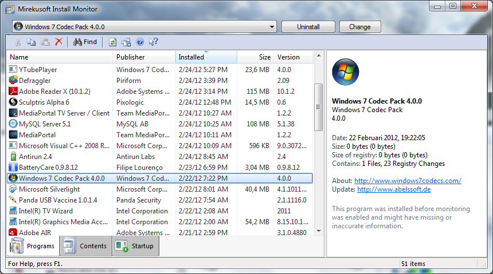The image size is (493, 274).
Task: Click the Find binoculars button
Action: pos(85,42)
